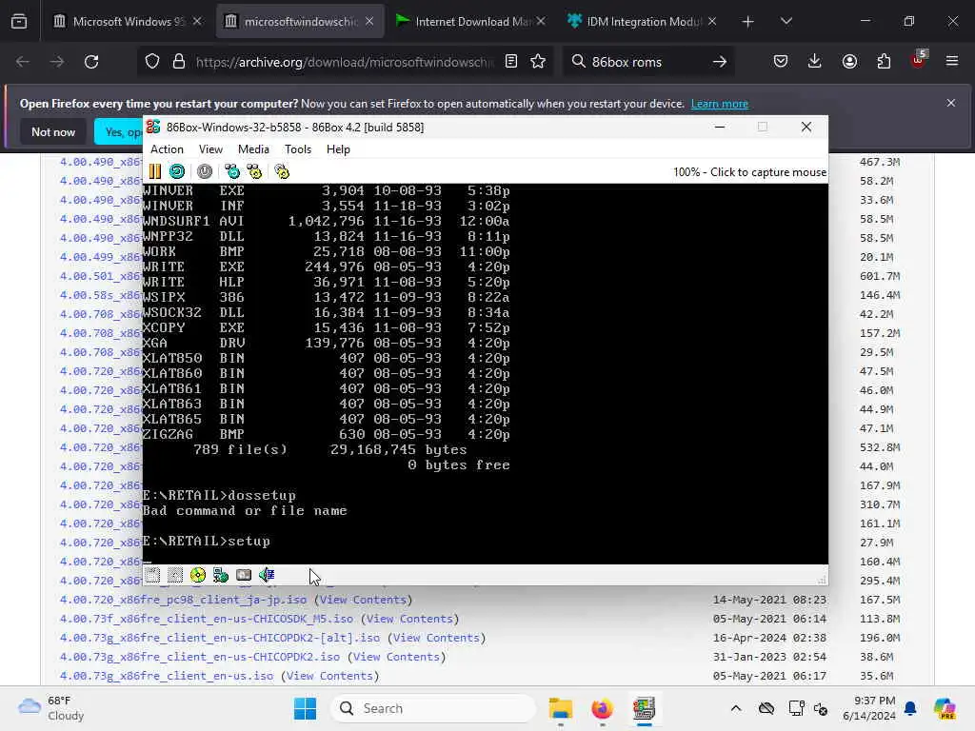
Task: Open the Help menu in 86Box
Action: pos(338,149)
